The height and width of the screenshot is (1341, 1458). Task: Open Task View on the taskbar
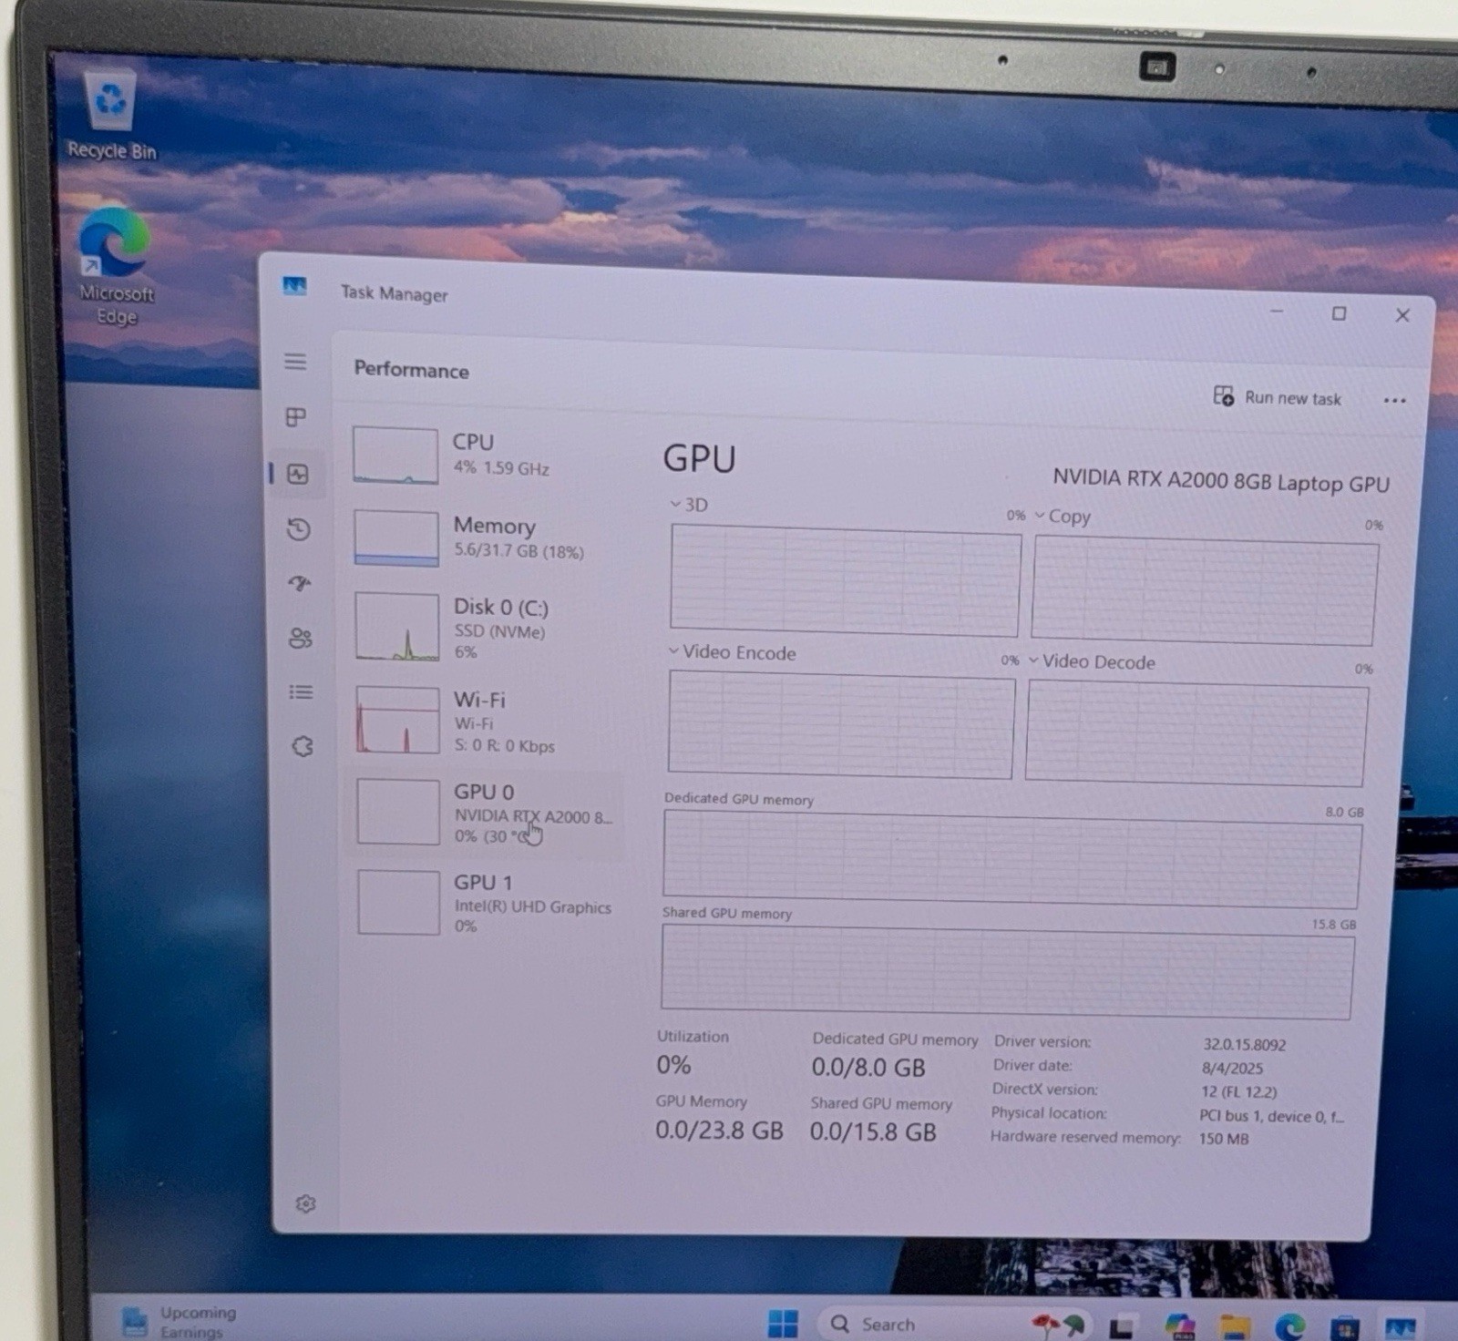coord(1120,1328)
